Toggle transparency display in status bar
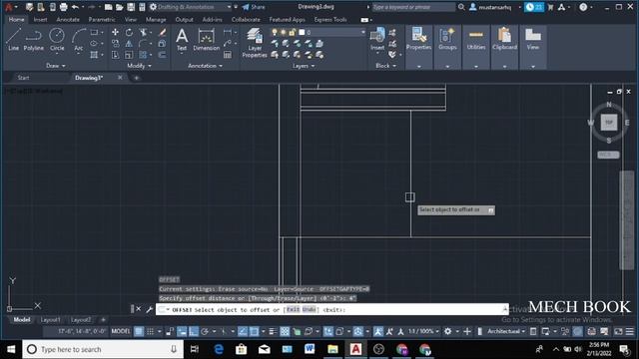 pyautogui.click(x=285, y=331)
